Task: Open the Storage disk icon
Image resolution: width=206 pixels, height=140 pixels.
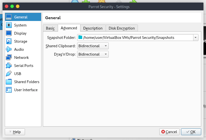Action: point(9,41)
